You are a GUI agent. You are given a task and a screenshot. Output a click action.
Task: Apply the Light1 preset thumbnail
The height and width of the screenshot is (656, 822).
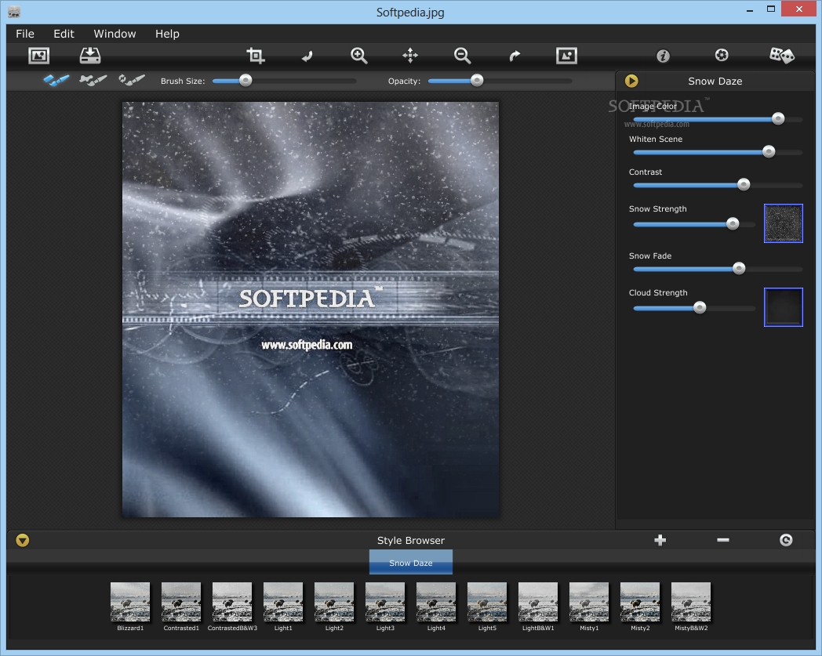pos(283,602)
